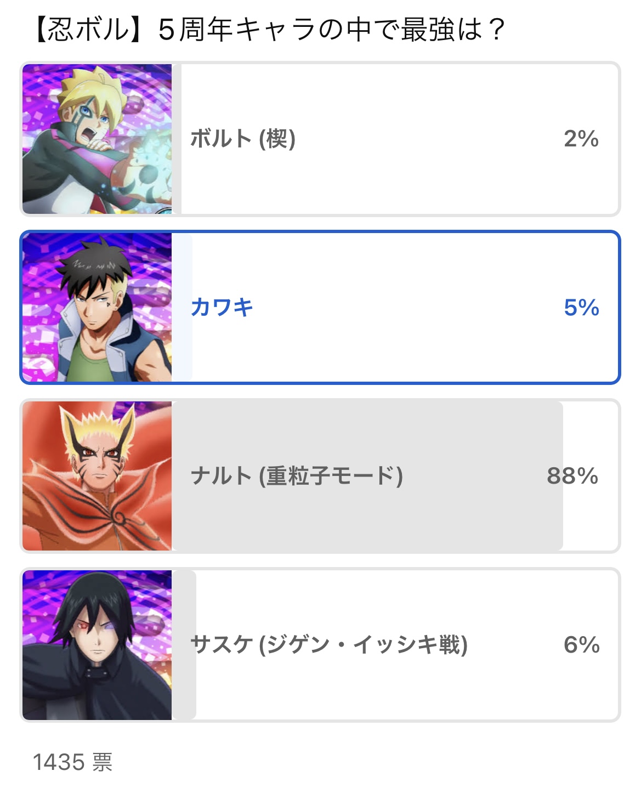Choose サスケ (ジゲン・イッシキ戦) option
641x788 pixels.
320,645
